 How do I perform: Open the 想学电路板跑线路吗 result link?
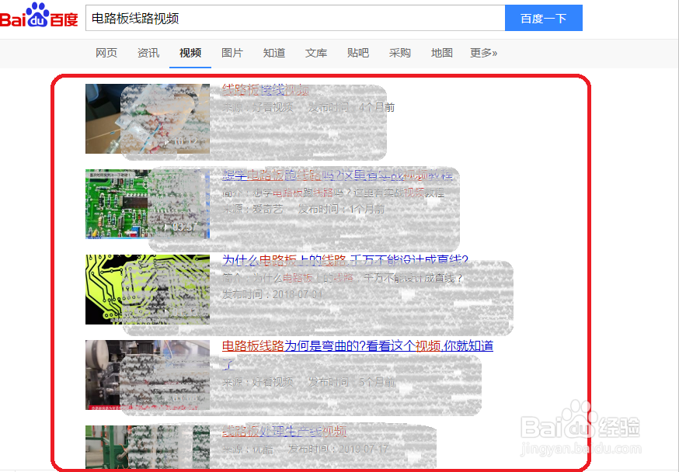(337, 175)
